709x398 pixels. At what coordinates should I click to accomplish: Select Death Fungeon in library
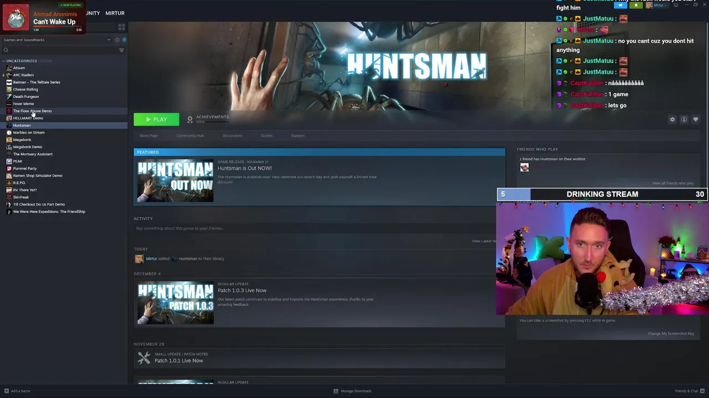point(25,97)
